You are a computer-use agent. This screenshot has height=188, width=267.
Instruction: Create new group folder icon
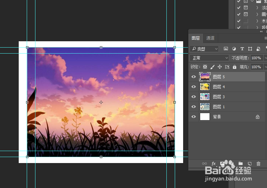click(x=241, y=163)
